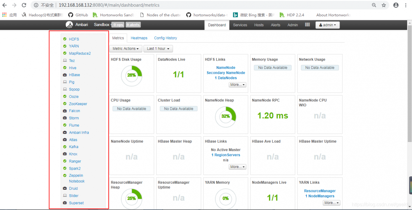Open the Metric Actions dropdown
The height and width of the screenshot is (210, 412).
(x=126, y=49)
